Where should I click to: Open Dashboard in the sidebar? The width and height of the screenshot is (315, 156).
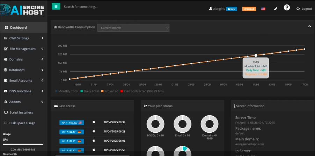point(24,28)
